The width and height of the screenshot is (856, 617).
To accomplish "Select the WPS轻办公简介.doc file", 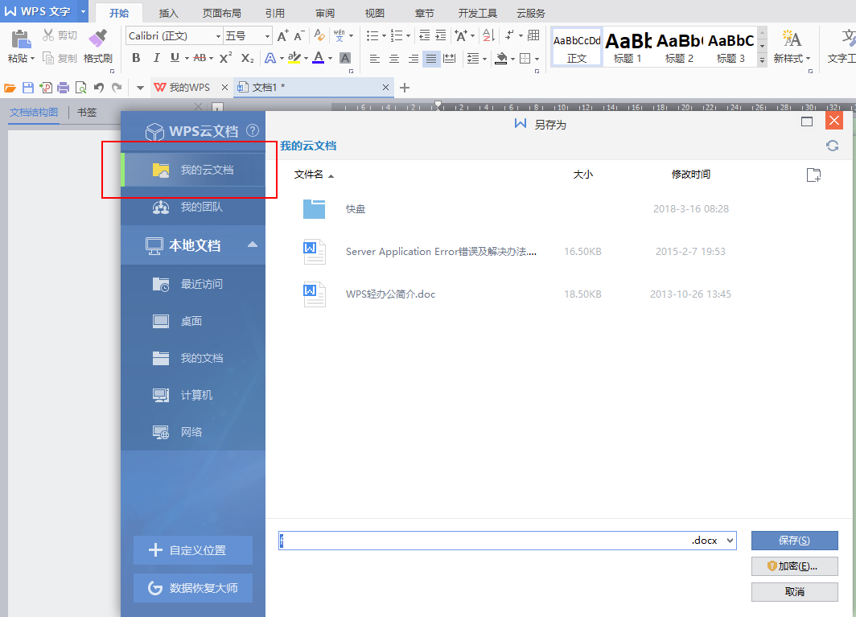I will (x=390, y=294).
